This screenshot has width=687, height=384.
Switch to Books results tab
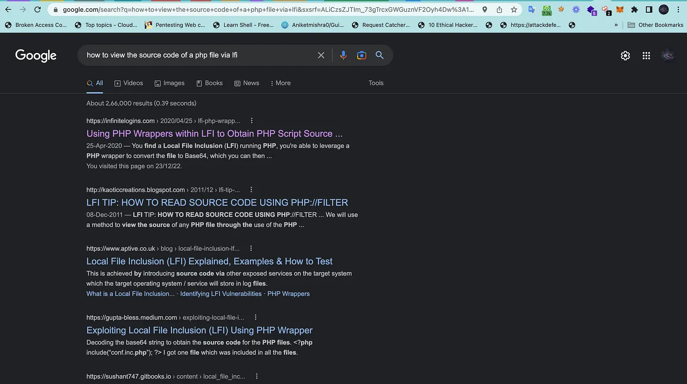click(209, 83)
